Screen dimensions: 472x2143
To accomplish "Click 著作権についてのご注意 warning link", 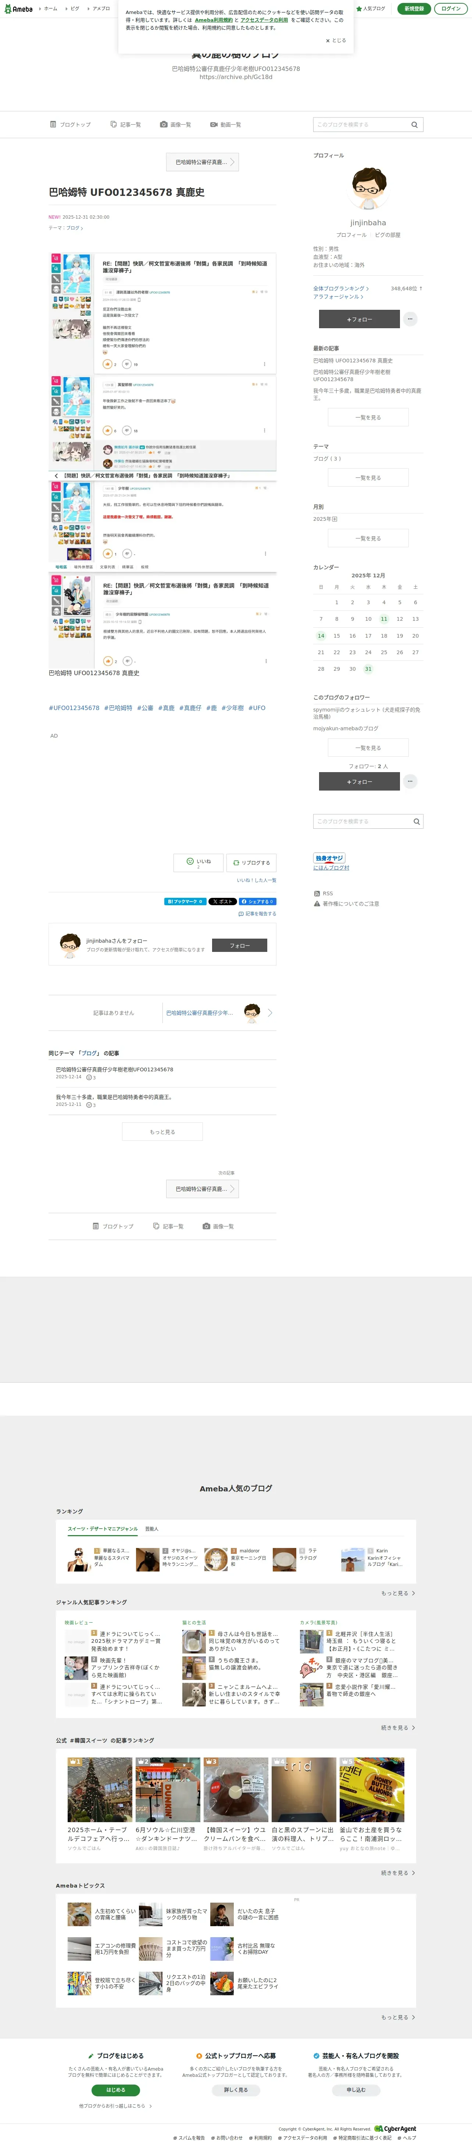I will click(x=346, y=903).
